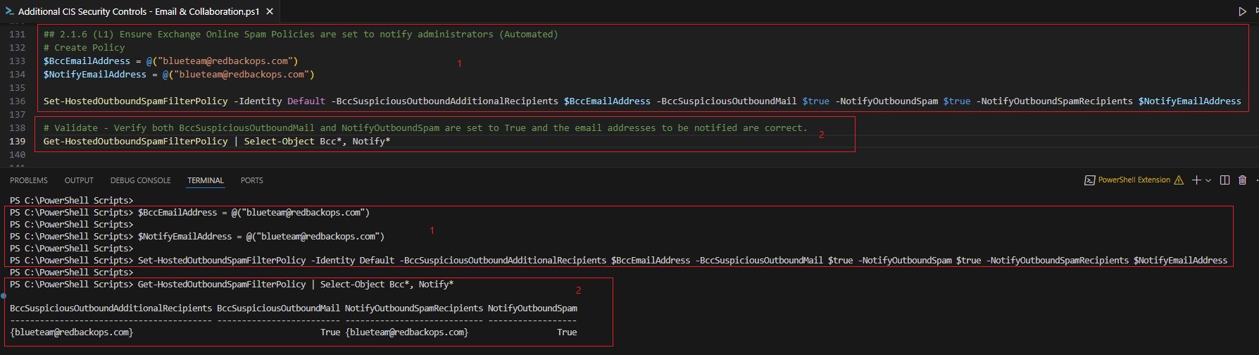Run the PowerShell script with the play icon
Viewport: 1259px width, 355px height.
(x=1242, y=11)
